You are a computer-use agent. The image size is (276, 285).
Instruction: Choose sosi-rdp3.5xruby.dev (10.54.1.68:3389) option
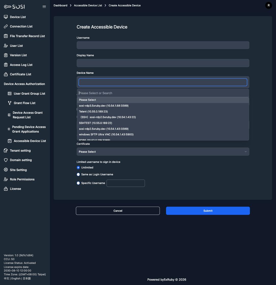tap(163, 106)
